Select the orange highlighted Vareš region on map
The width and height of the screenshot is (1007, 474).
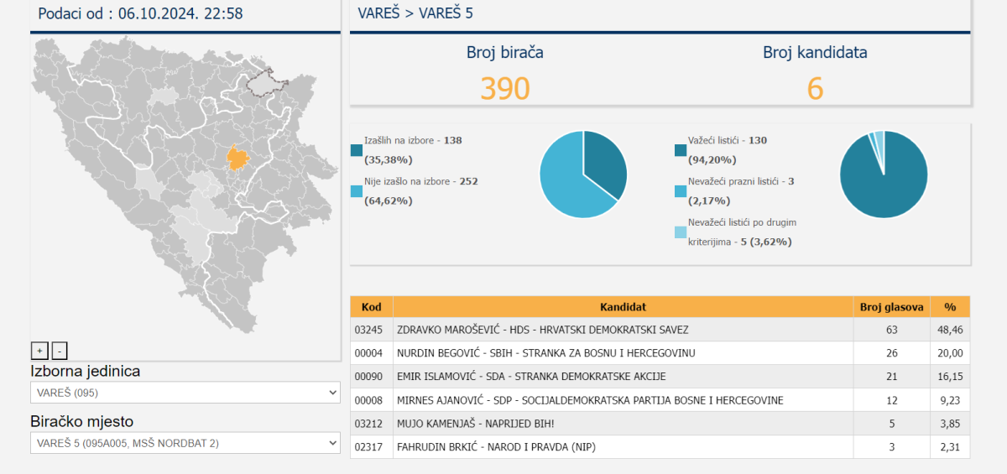(x=237, y=157)
